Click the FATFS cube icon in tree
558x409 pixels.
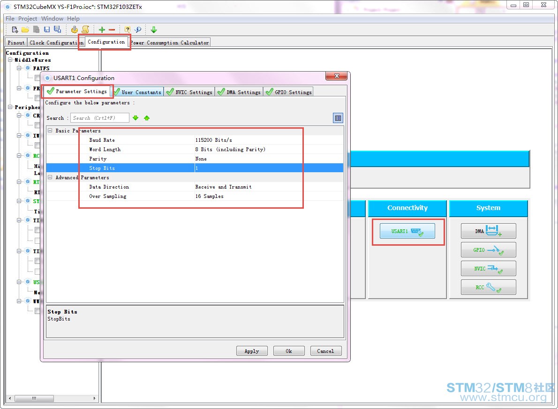28,68
